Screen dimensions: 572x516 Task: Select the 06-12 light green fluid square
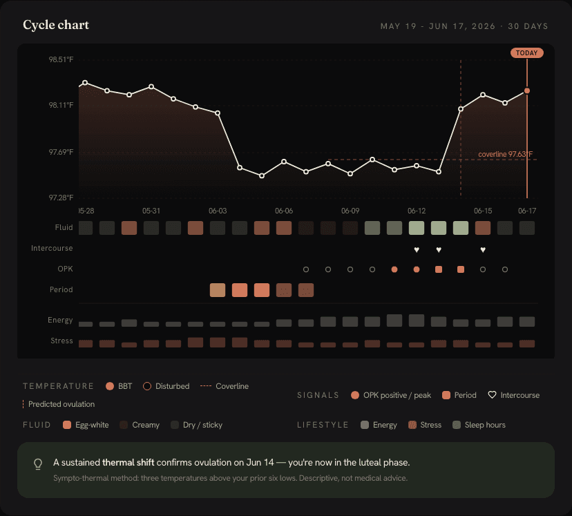417,228
